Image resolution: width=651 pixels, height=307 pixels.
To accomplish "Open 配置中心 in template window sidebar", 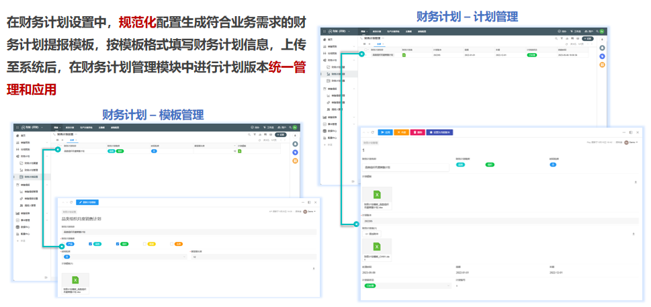I will tap(24, 234).
